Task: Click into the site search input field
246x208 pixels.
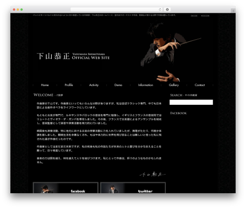Action: coord(191,102)
